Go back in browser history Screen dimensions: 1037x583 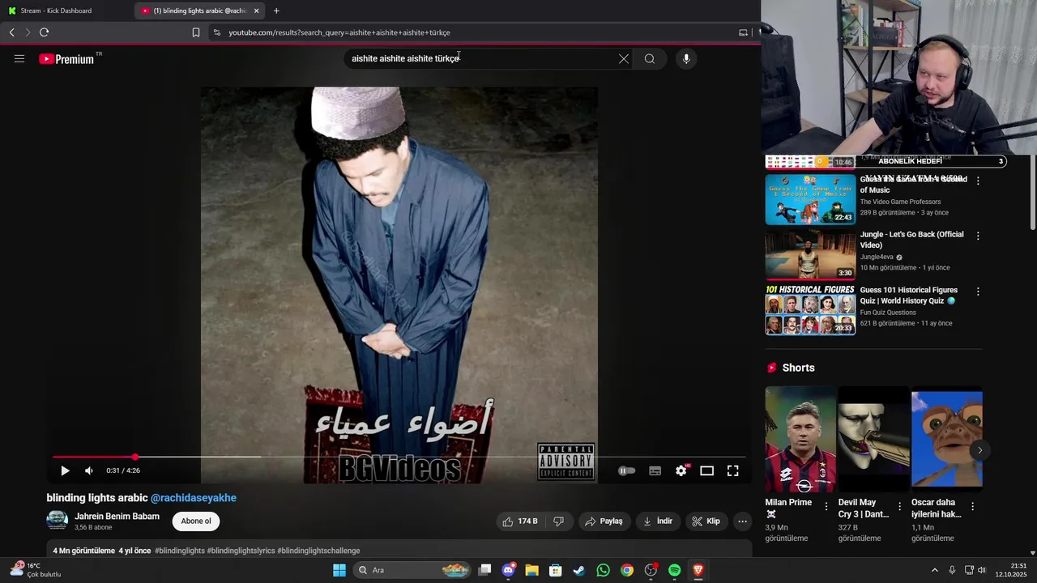[12, 32]
